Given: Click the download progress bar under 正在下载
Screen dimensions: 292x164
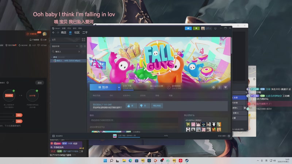Looking at the screenshot, I should point(135,90).
